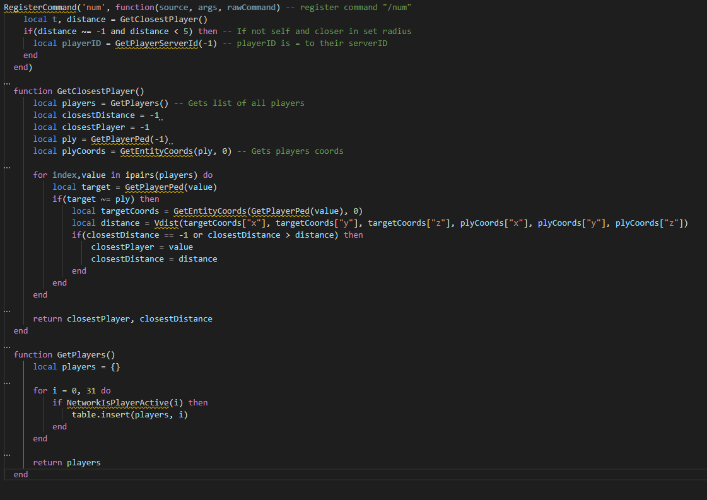The image size is (707, 500).
Task: Click the 'function GetClosestPlayer()' definition line
Action: click(x=79, y=91)
